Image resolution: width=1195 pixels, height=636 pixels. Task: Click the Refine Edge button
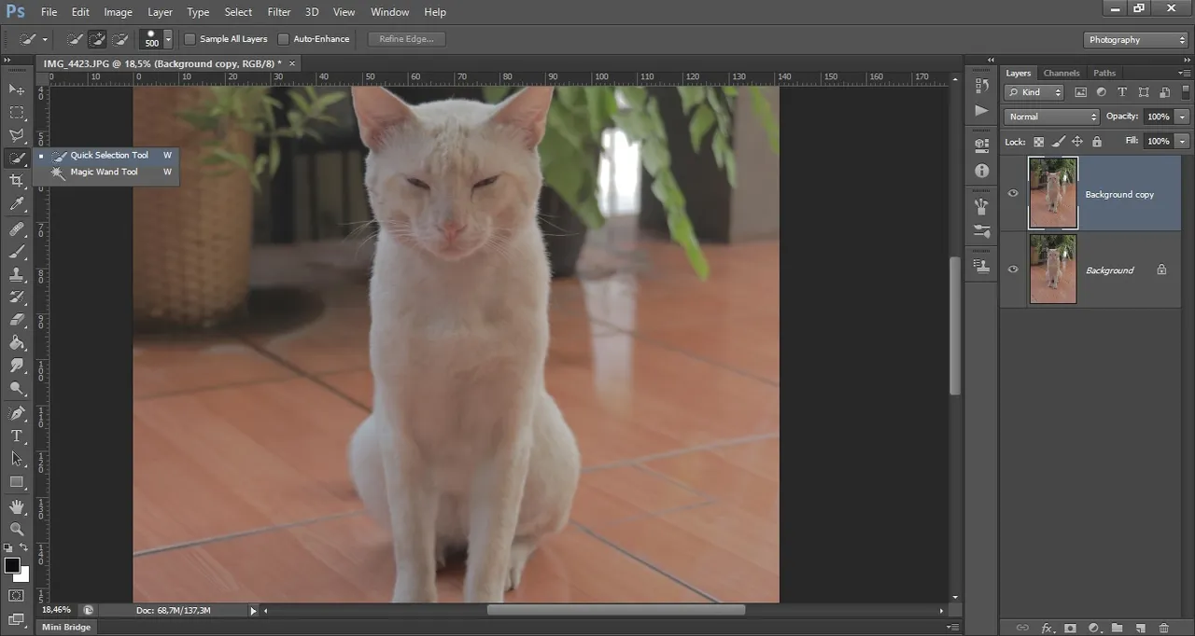[x=407, y=39]
